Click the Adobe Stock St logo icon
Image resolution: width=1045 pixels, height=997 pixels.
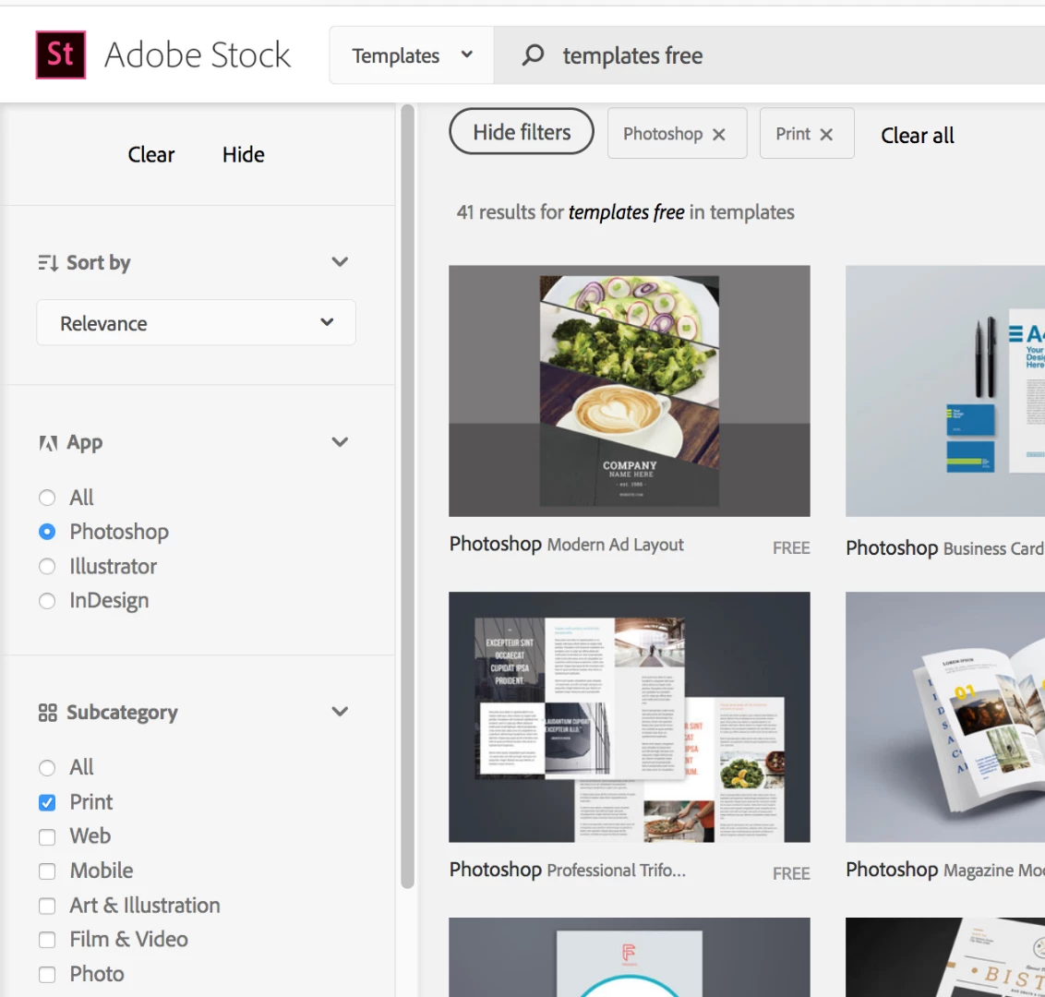[x=61, y=54]
